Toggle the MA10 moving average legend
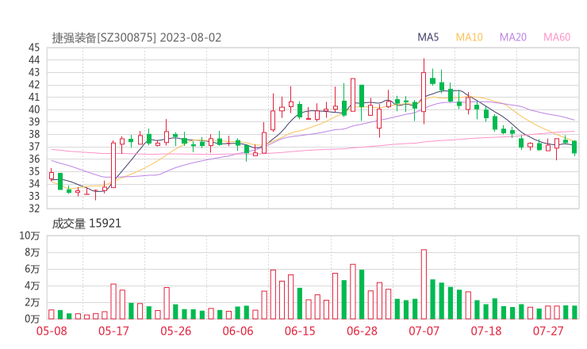 [x=469, y=37]
